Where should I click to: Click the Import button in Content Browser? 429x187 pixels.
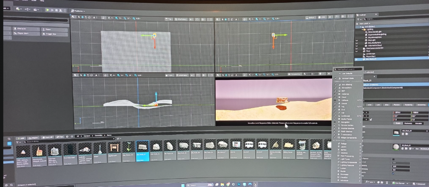34,137
